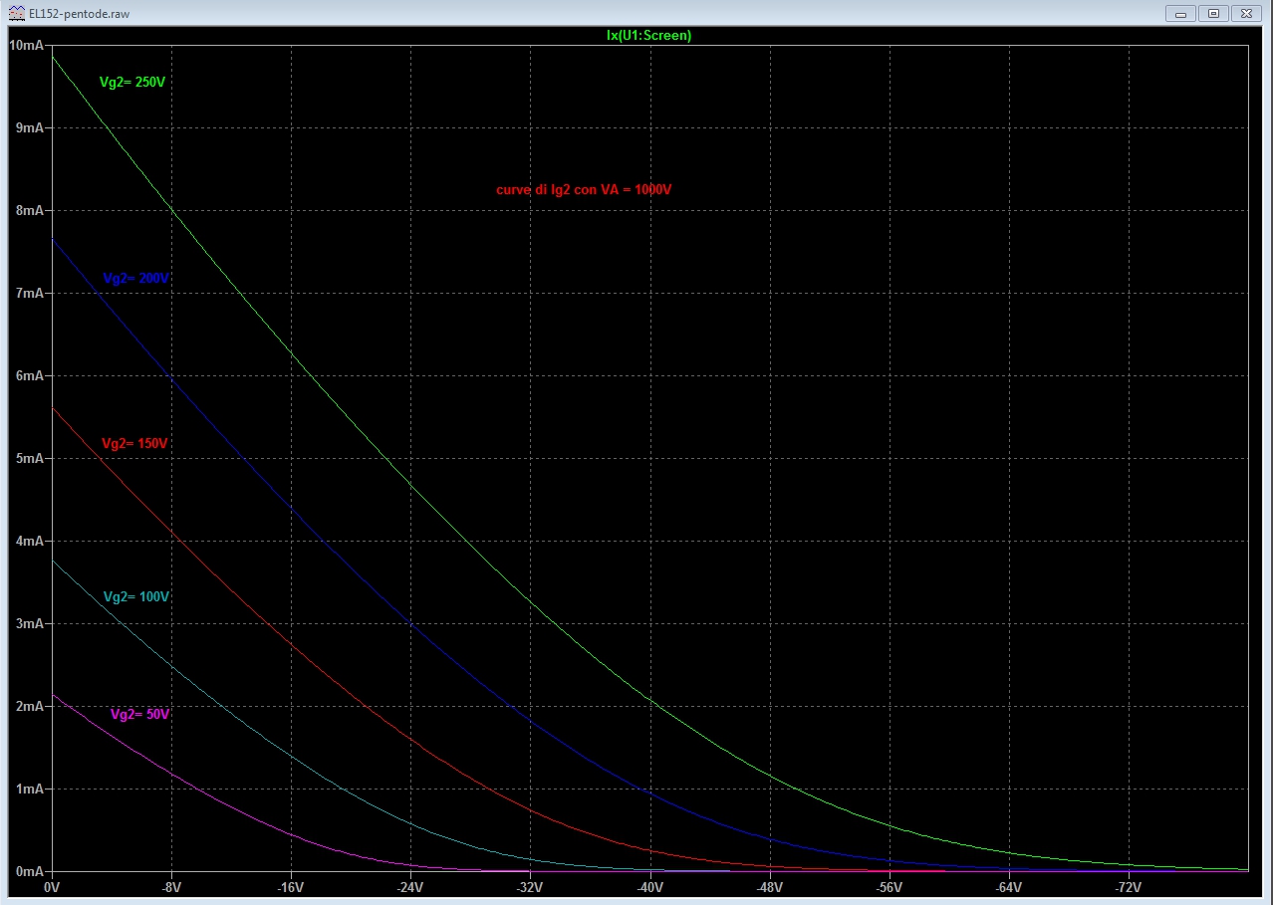This screenshot has height=905, width=1273.
Task: Click the LTspice waveform icon in title bar
Action: point(16,14)
